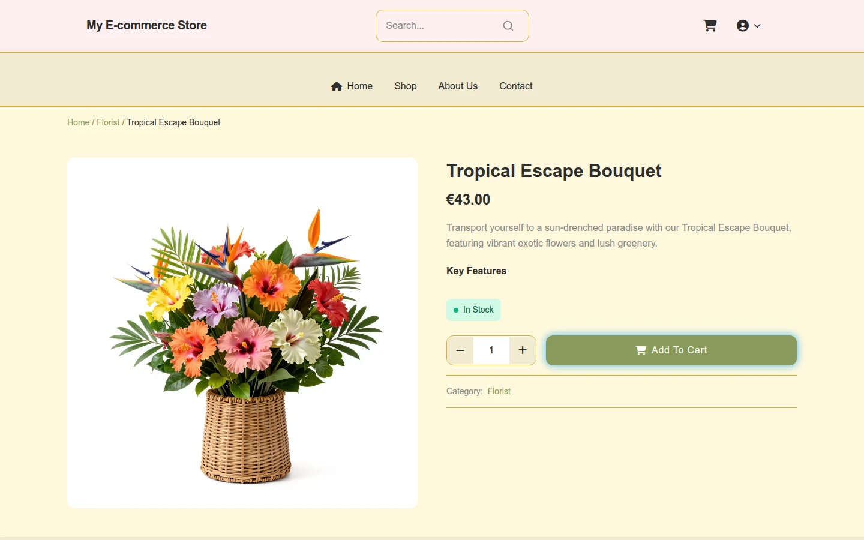Open the Florist category link
Image resolution: width=864 pixels, height=540 pixels.
[x=499, y=391]
